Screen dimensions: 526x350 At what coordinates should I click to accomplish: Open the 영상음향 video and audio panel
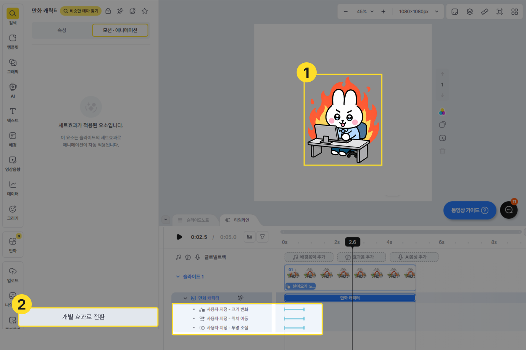click(13, 164)
